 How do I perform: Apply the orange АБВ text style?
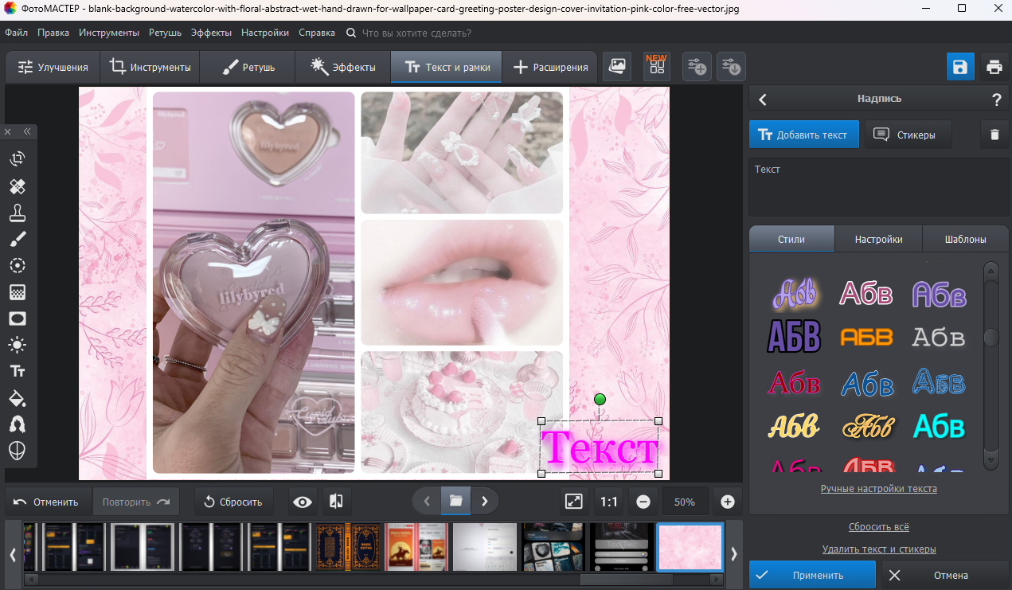(x=866, y=337)
